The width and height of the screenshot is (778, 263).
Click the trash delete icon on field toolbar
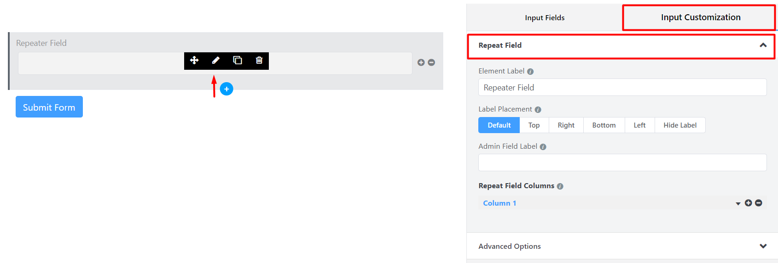[259, 60]
